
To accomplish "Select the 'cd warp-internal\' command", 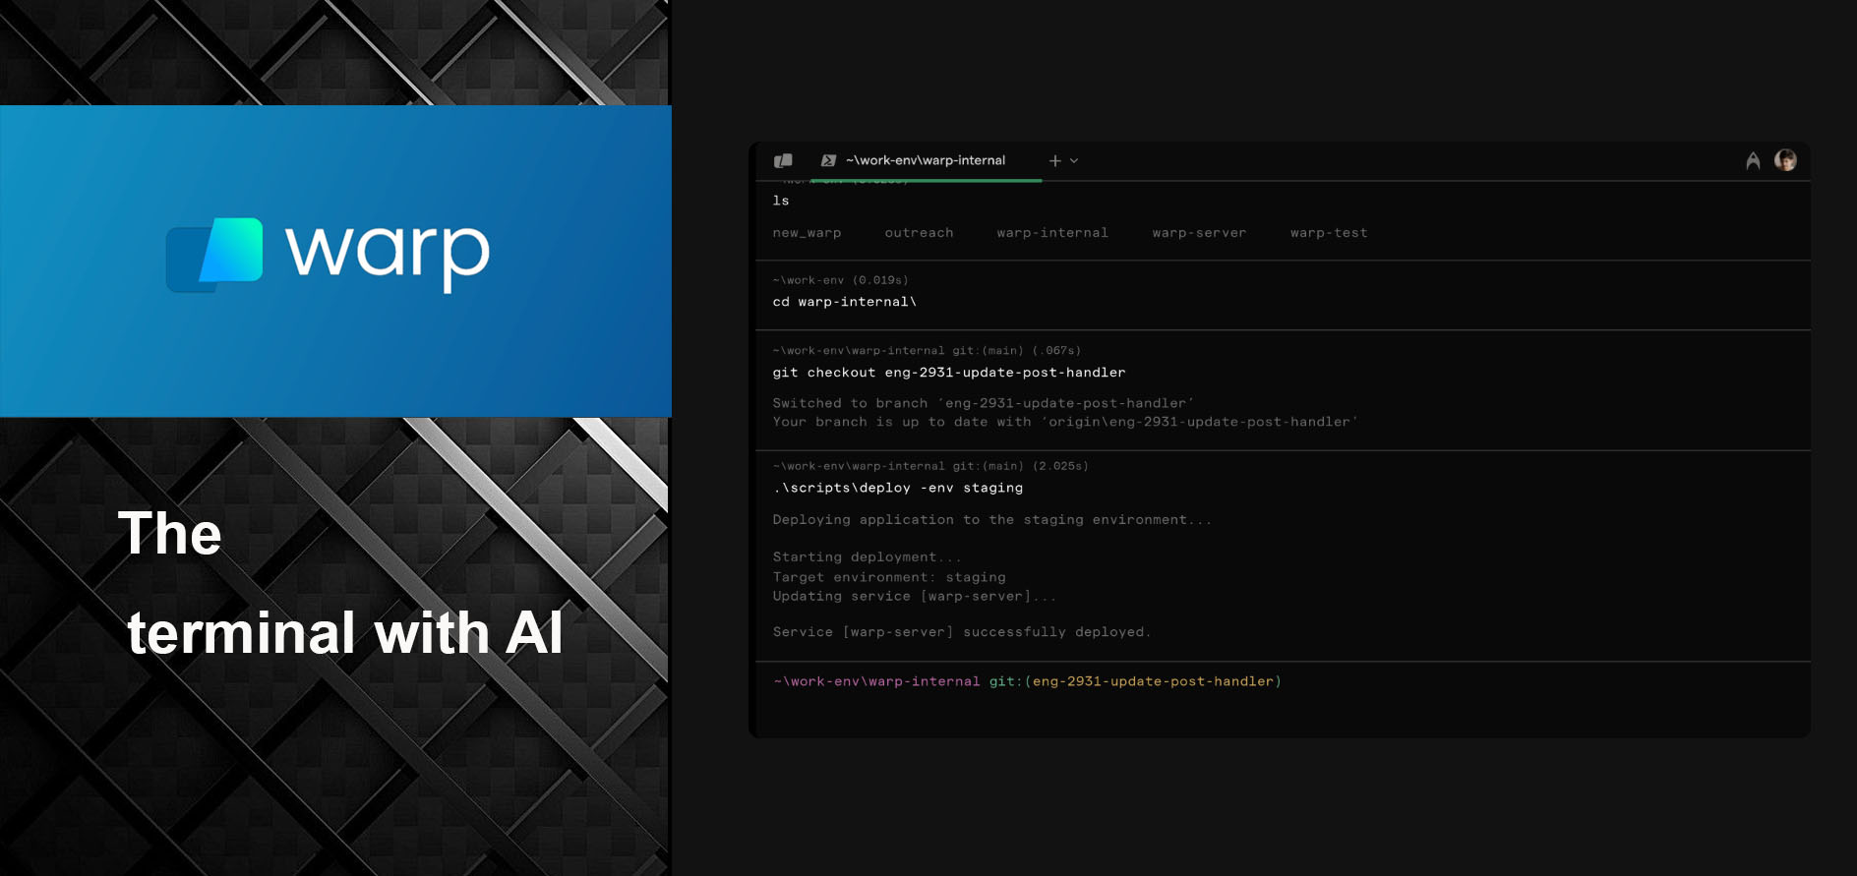I will coord(844,302).
